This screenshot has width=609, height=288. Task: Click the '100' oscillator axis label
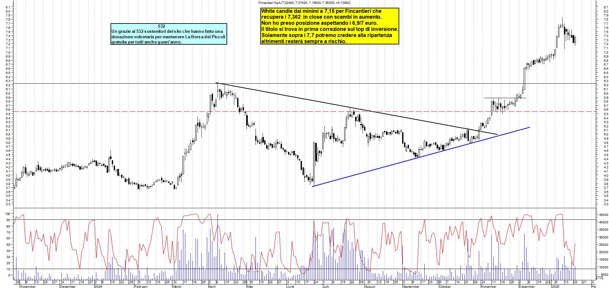click(x=8, y=214)
